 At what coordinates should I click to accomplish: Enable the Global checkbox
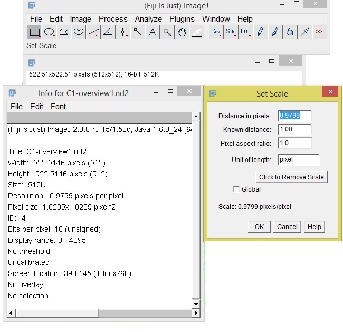point(237,189)
